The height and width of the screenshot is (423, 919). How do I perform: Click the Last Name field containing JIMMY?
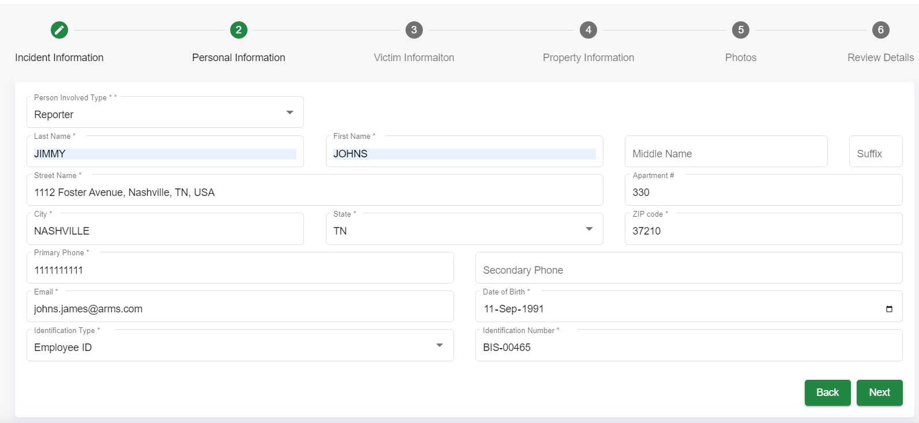coord(165,152)
